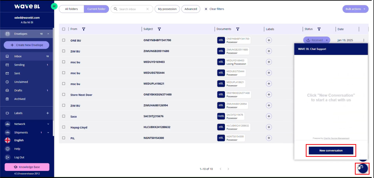Go to the previous page of results
The image size is (374, 178).
221,169
